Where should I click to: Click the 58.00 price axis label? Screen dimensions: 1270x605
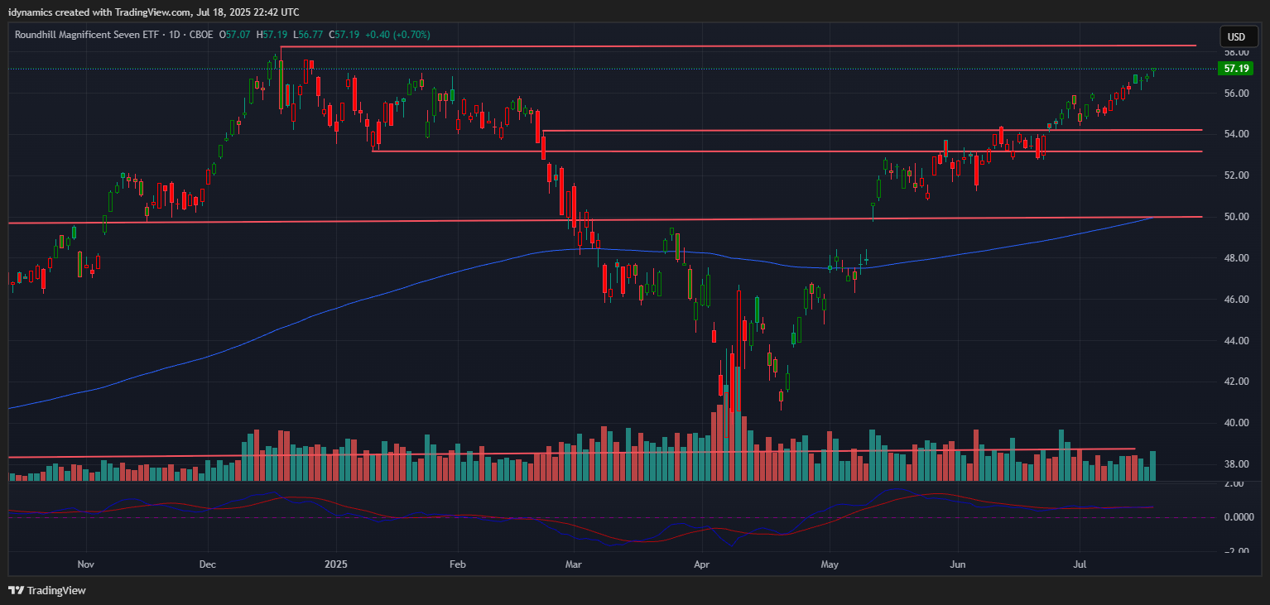[1236, 52]
